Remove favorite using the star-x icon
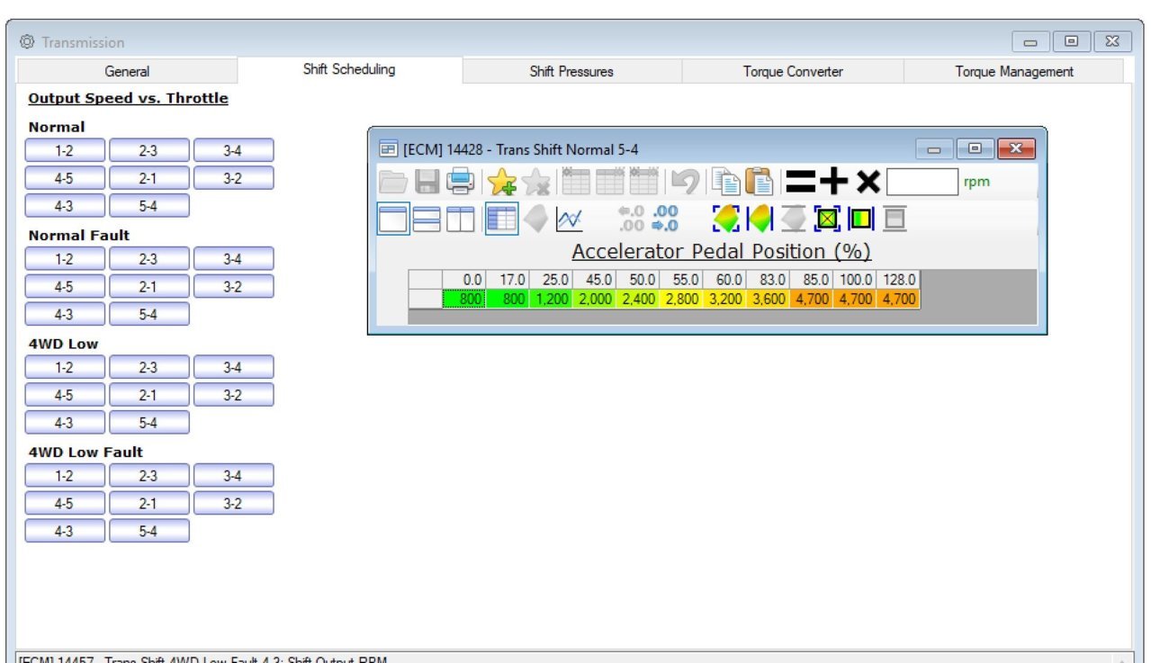 [536, 183]
